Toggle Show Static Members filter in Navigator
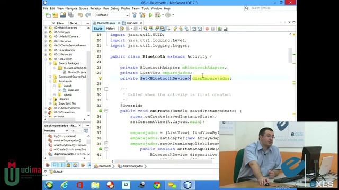Screen dimensions: 339x190 (61, 165)
